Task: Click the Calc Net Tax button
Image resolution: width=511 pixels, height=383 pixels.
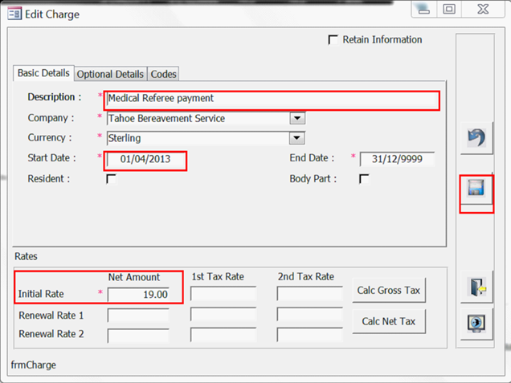Action: click(x=389, y=322)
